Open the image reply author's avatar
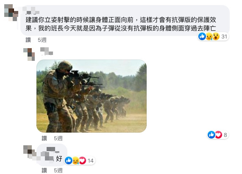This screenshot has height=174, width=242. point(29,54)
